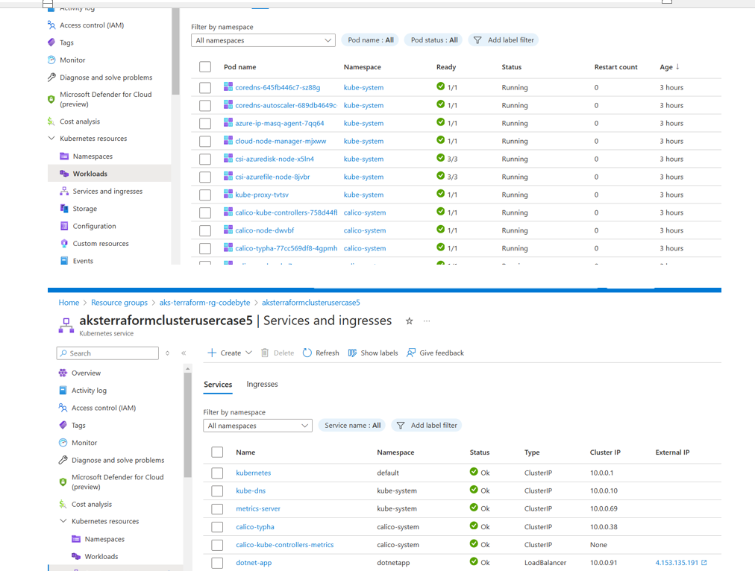
Task: Click the Give feedback toolbar item
Action: tap(435, 353)
